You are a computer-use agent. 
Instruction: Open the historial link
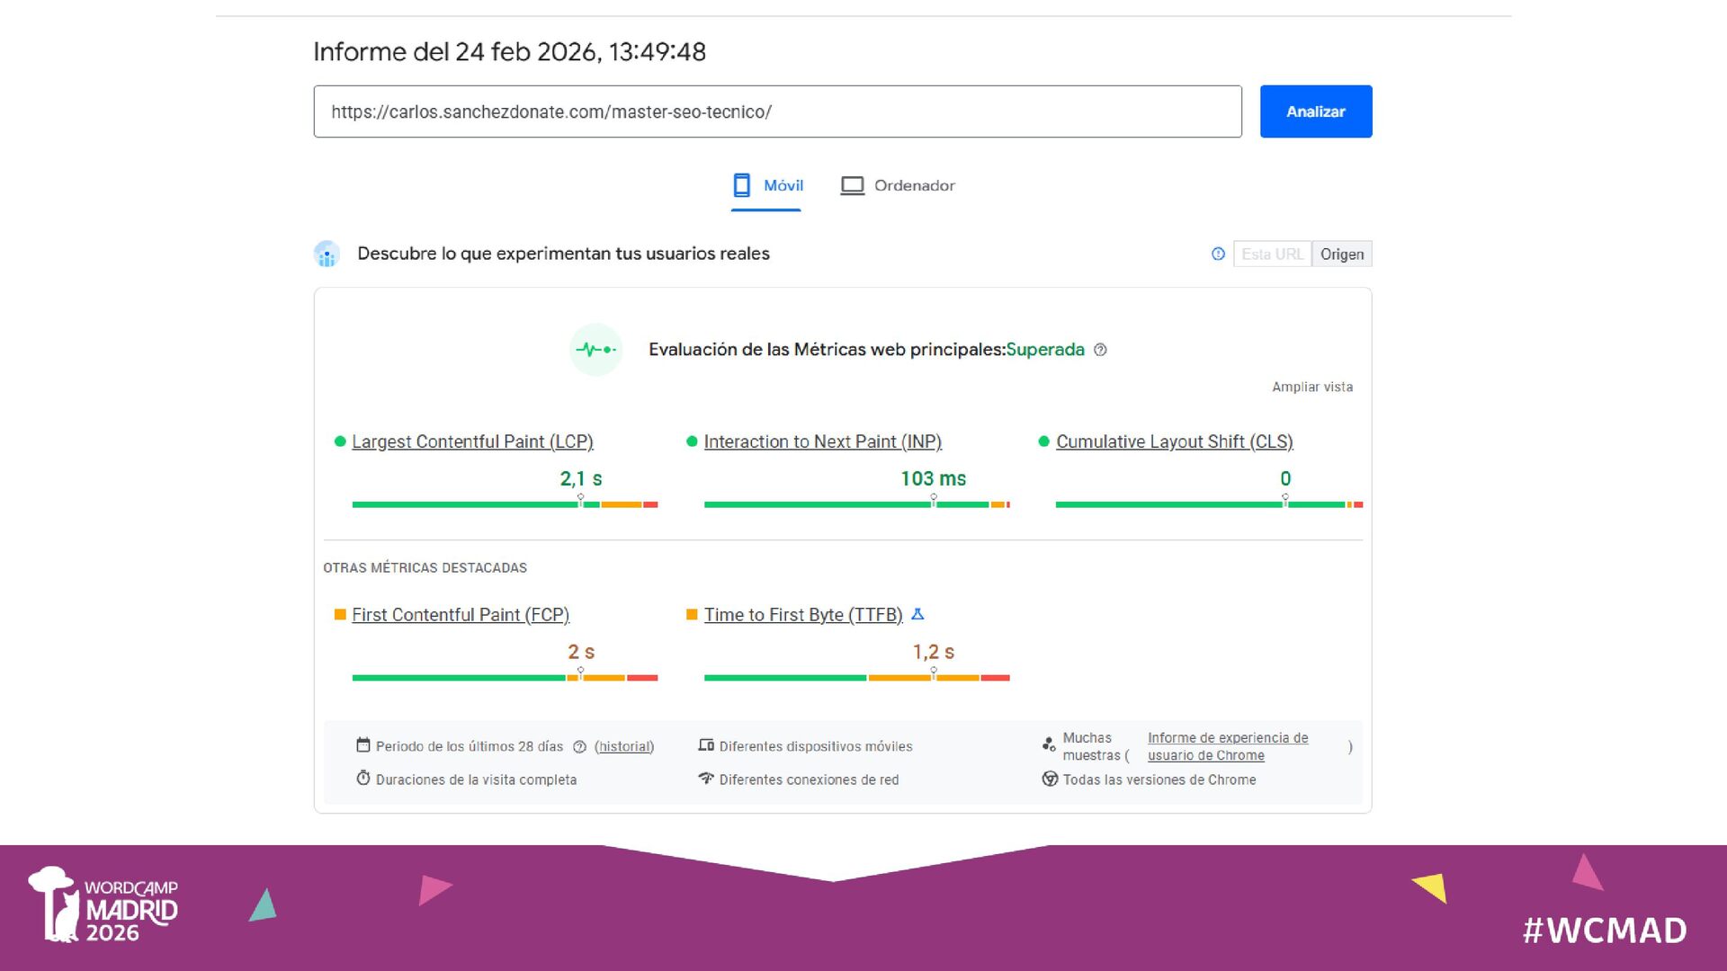tap(624, 746)
